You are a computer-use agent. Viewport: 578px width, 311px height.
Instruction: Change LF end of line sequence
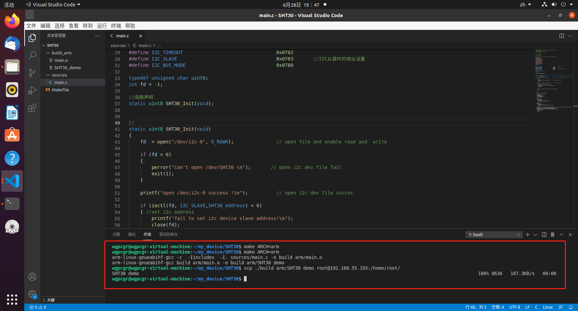(x=528, y=307)
